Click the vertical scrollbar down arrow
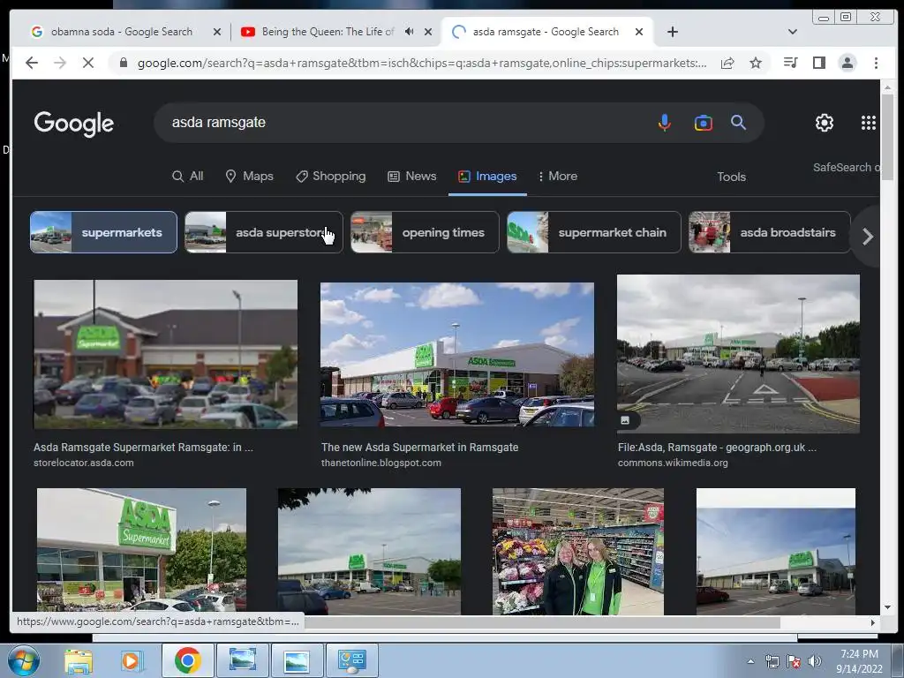This screenshot has width=904, height=678. [887, 607]
